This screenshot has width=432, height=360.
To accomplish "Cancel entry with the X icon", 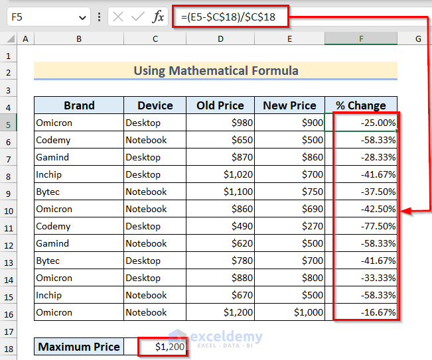I will pos(118,17).
